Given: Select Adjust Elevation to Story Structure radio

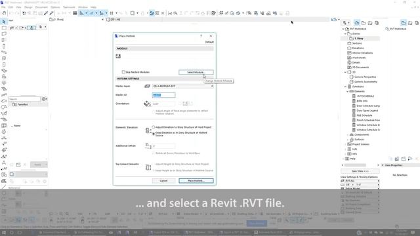Looking at the screenshot, I should tap(154, 127).
